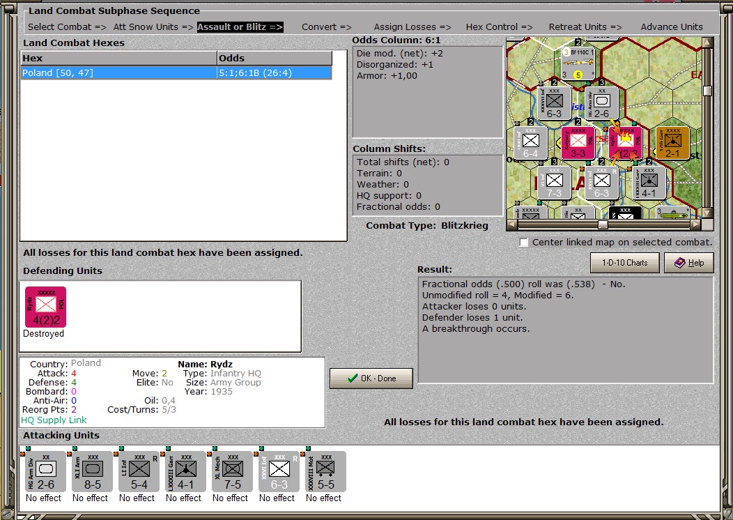Open the Help button
Viewport: 733px width, 520px height.
point(689,263)
